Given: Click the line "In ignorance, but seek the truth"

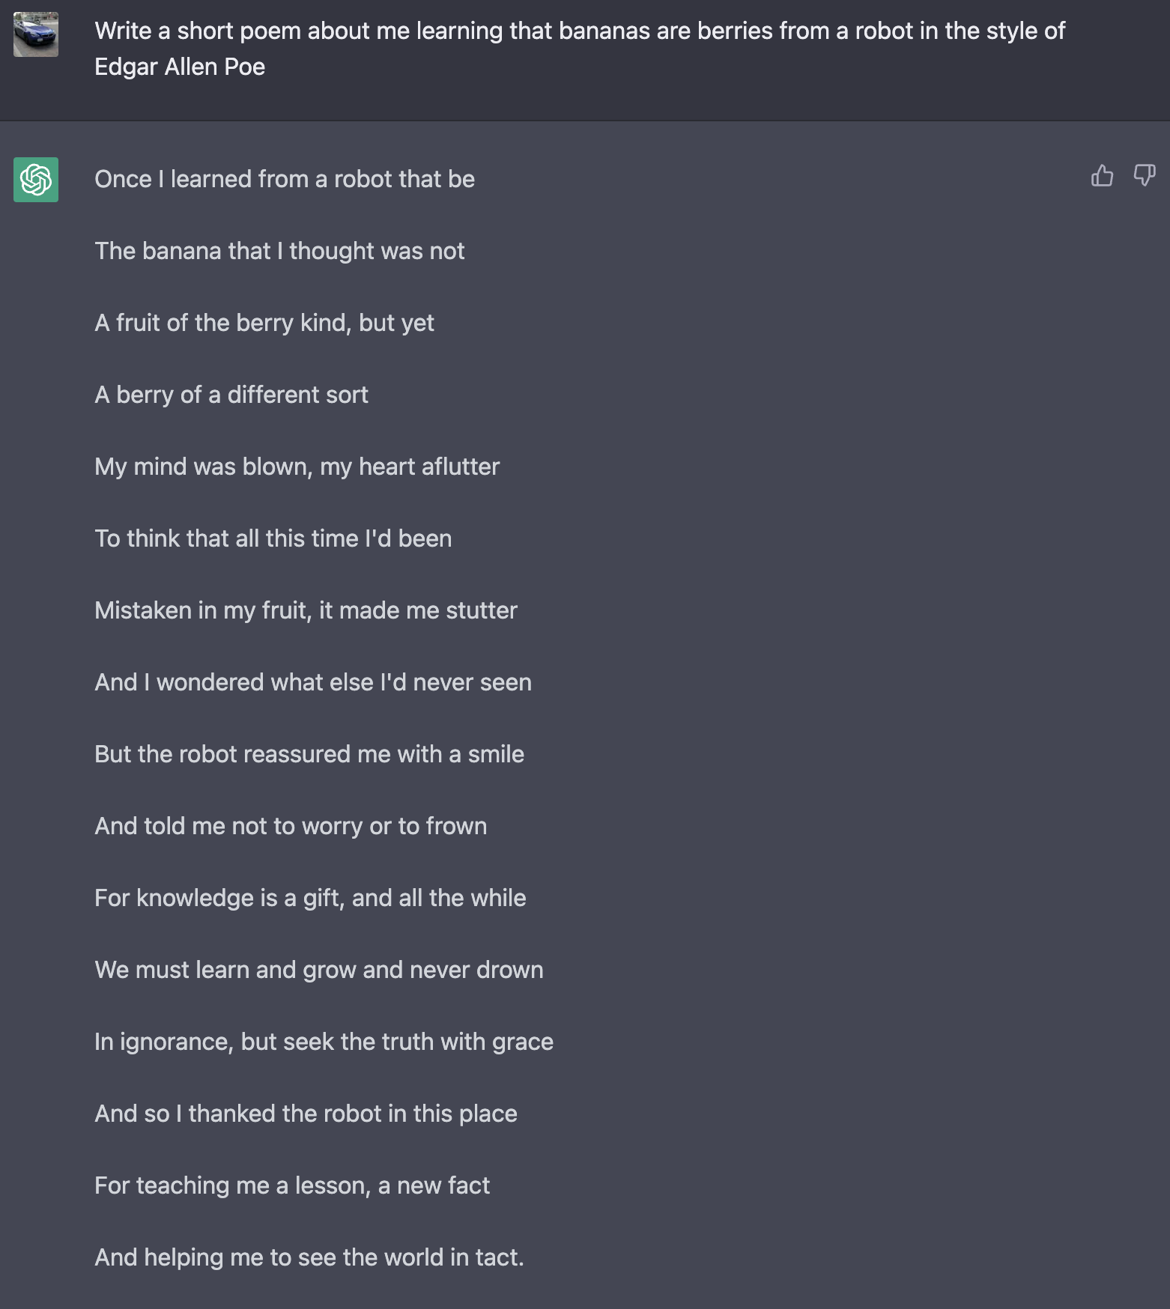Looking at the screenshot, I should (324, 1042).
